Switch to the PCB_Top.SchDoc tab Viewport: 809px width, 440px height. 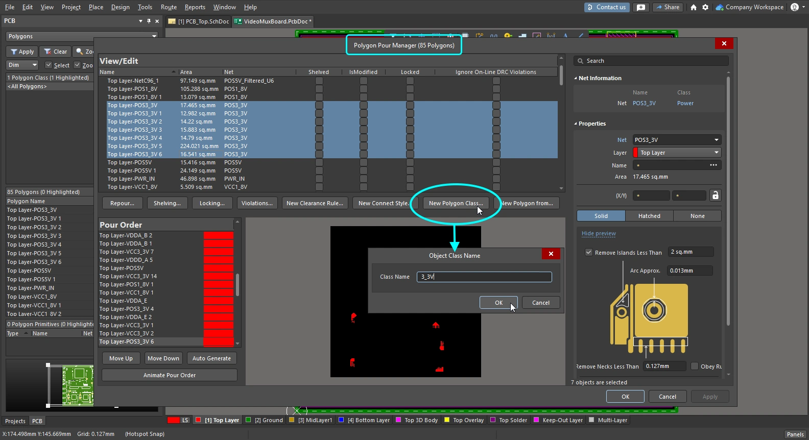[199, 21]
